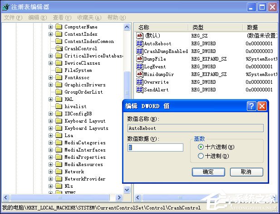Click the ComputerName folder icon
This screenshot has height=214, width=280.
click(59, 27)
